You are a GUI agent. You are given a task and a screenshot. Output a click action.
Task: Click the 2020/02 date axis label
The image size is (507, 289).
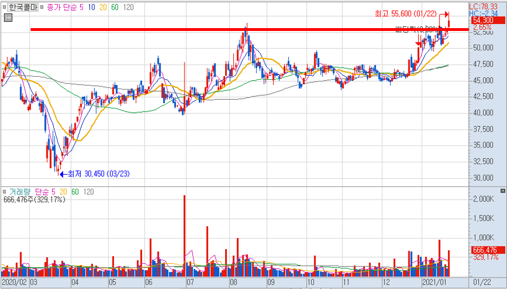pos(14,282)
